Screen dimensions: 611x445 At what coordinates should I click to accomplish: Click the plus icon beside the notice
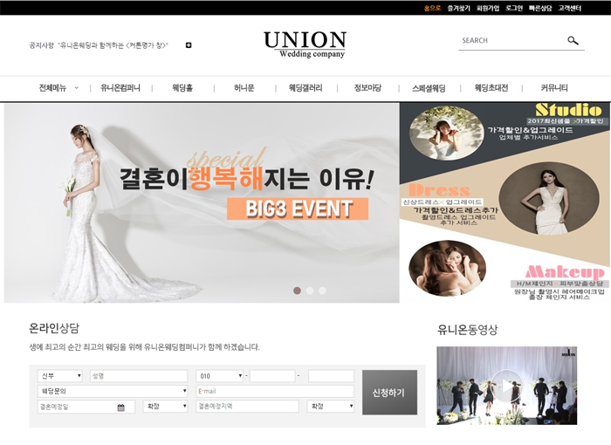pyautogui.click(x=189, y=45)
